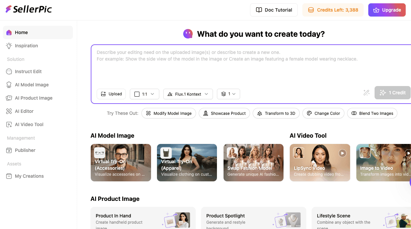Viewport: 411px width, 229px height.
Task: Open the 1:1 aspect ratio dropdown
Action: pos(144,94)
